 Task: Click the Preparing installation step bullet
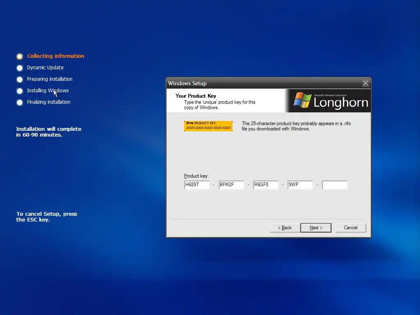pos(20,80)
